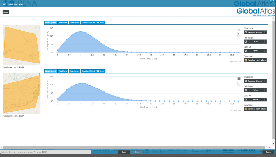Click the About button
The image size is (276, 157).
tap(6, 12)
